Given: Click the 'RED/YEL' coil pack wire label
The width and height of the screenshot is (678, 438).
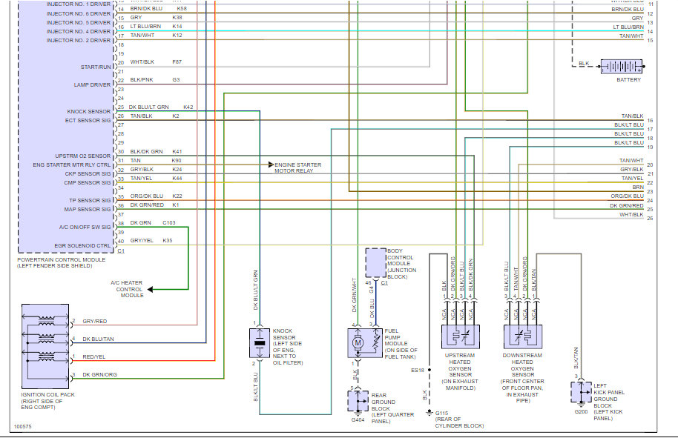Looking at the screenshot, I should tap(93, 356).
